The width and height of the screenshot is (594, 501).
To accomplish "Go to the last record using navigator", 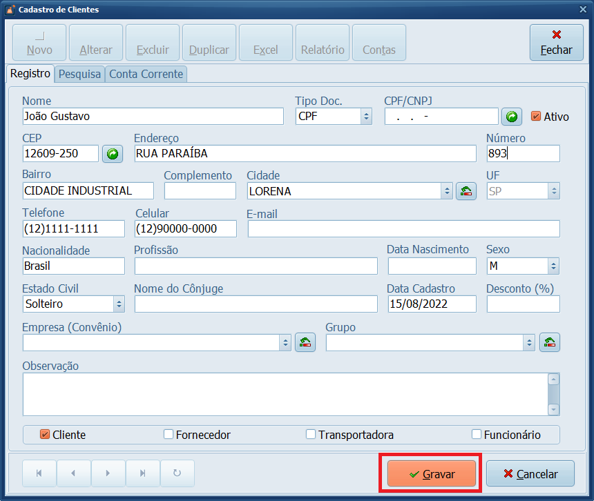I will [x=143, y=473].
